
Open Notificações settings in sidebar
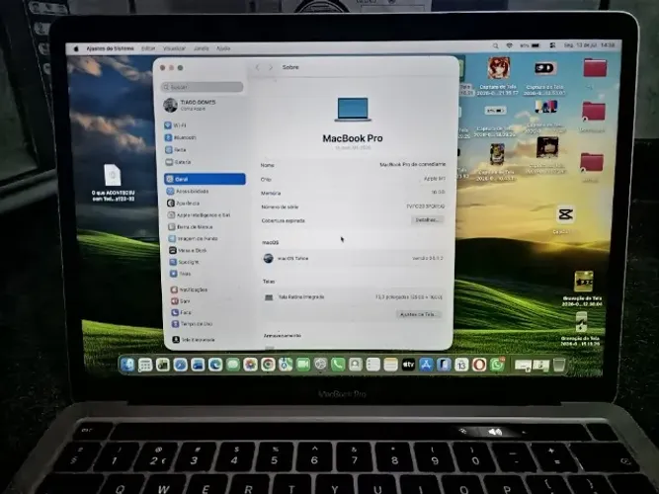click(x=189, y=289)
